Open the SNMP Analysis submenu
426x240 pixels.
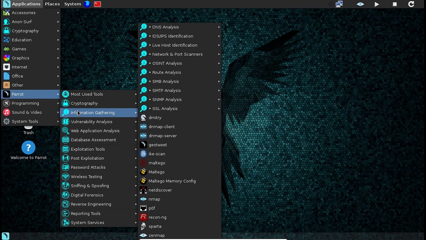coord(180,99)
